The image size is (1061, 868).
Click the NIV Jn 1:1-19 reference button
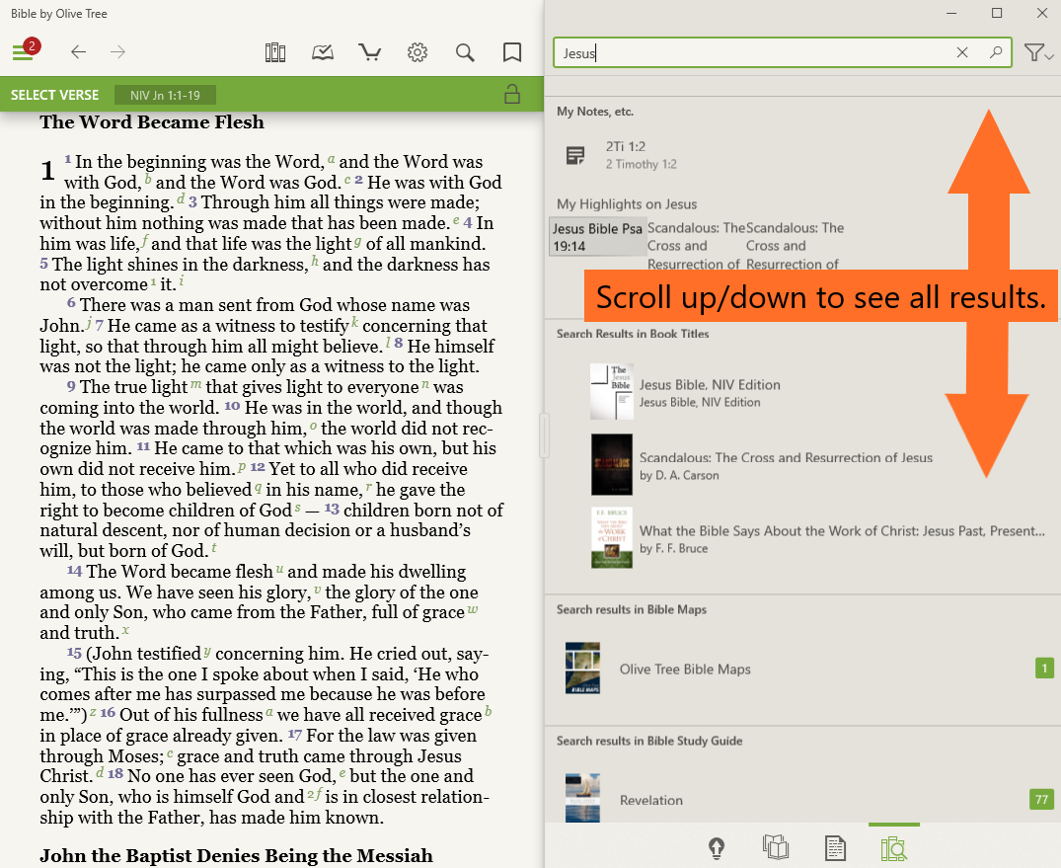tap(165, 96)
